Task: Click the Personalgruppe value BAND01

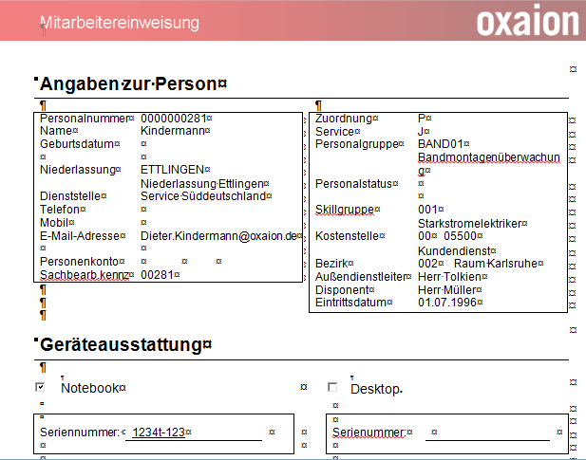Action: (441, 144)
